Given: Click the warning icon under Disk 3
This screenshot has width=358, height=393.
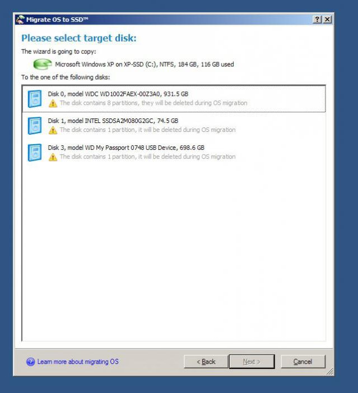Looking at the screenshot, I should tap(53, 157).
